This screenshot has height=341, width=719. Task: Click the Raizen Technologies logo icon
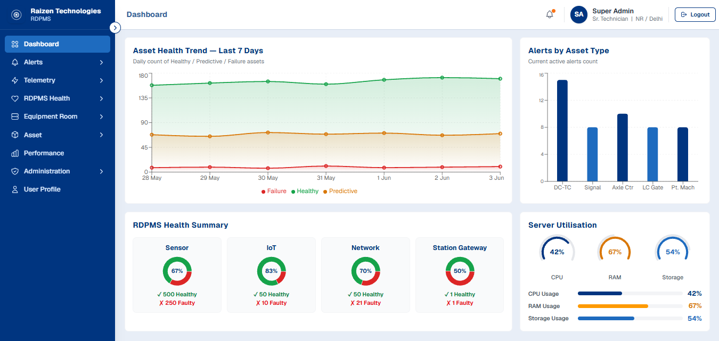pyautogui.click(x=17, y=15)
